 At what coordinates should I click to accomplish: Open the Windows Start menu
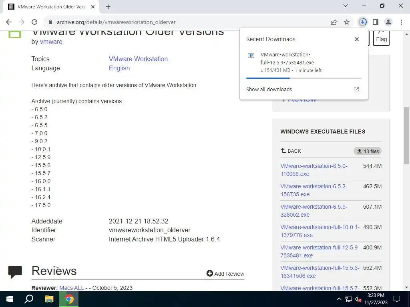point(10,299)
